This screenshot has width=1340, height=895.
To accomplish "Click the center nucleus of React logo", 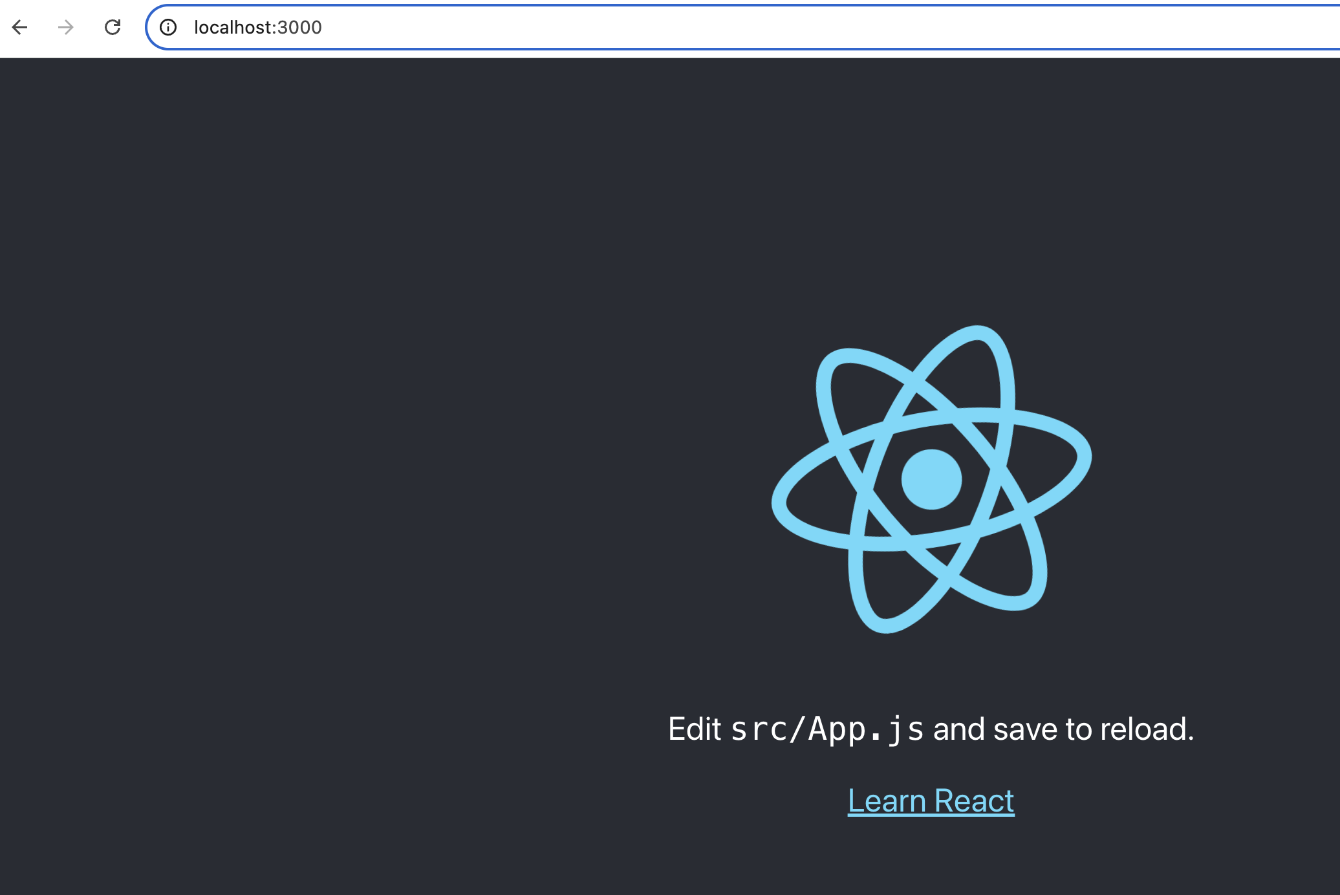I will point(931,479).
